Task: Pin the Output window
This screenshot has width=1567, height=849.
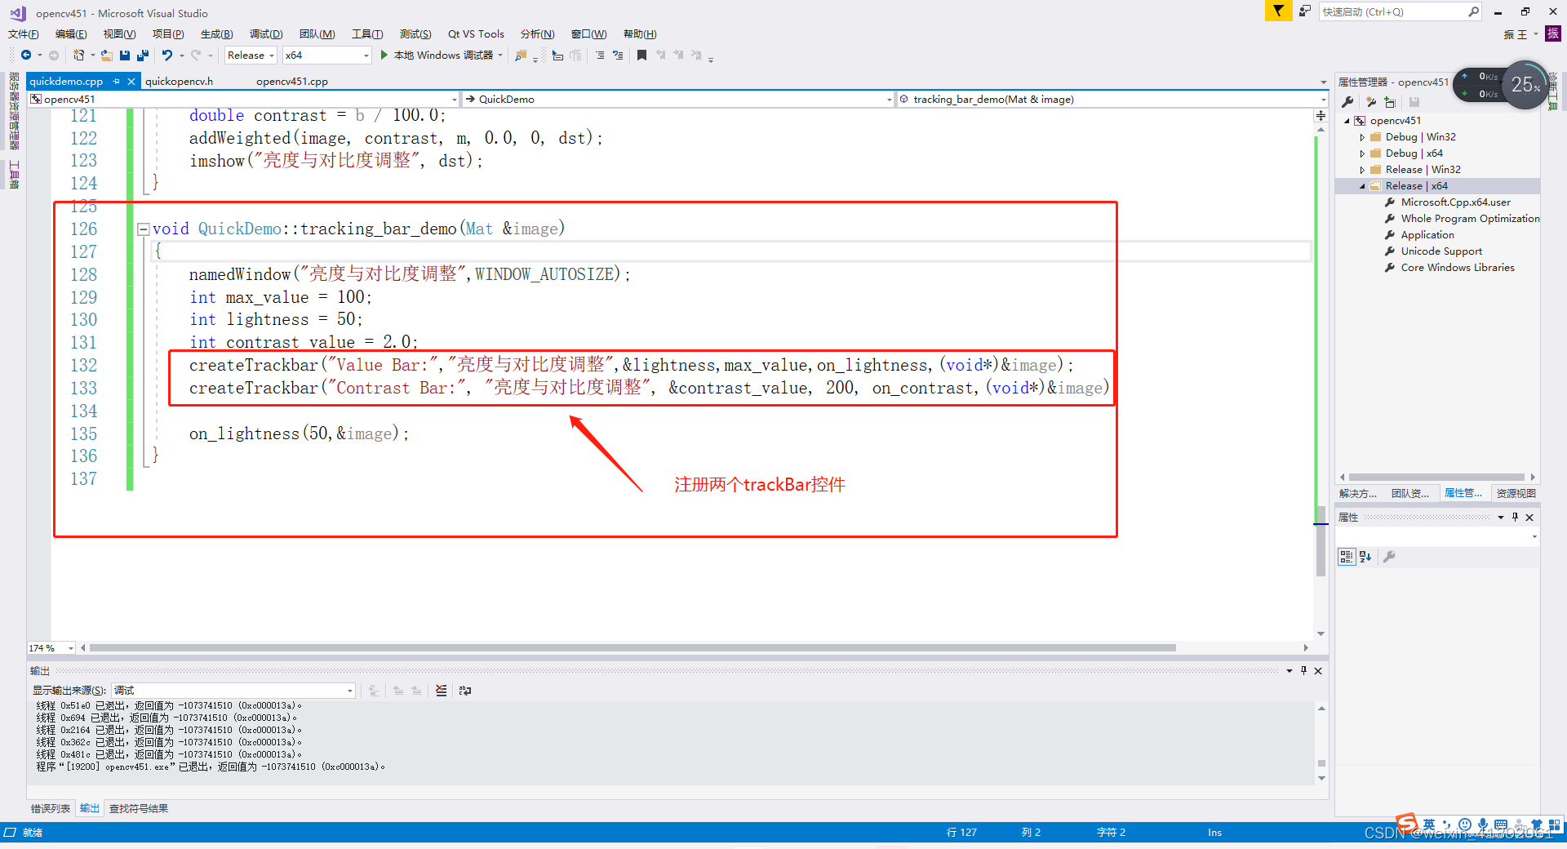Action: [x=1303, y=670]
